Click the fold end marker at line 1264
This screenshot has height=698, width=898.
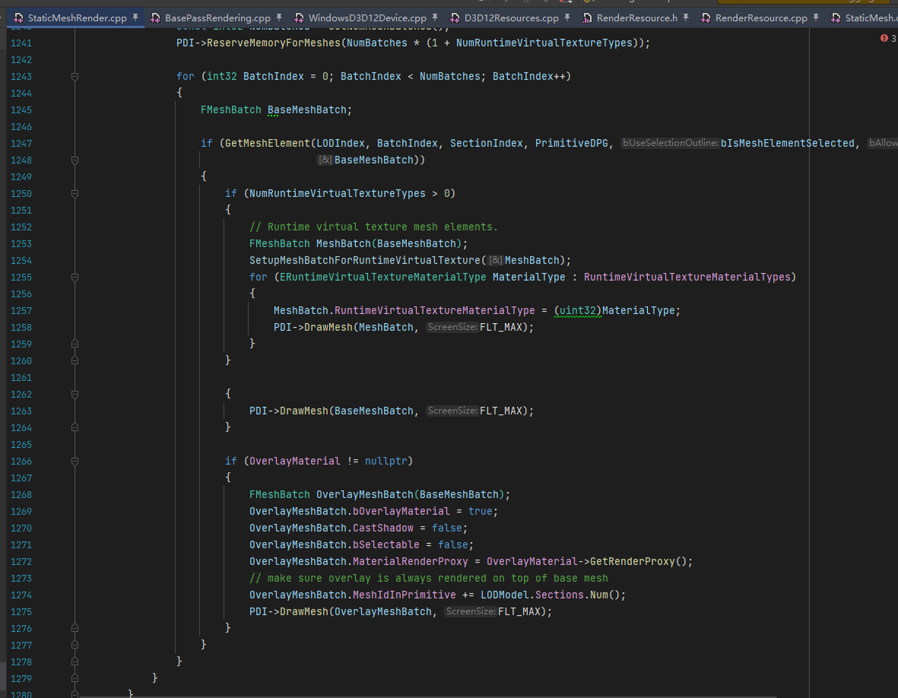[75, 427]
